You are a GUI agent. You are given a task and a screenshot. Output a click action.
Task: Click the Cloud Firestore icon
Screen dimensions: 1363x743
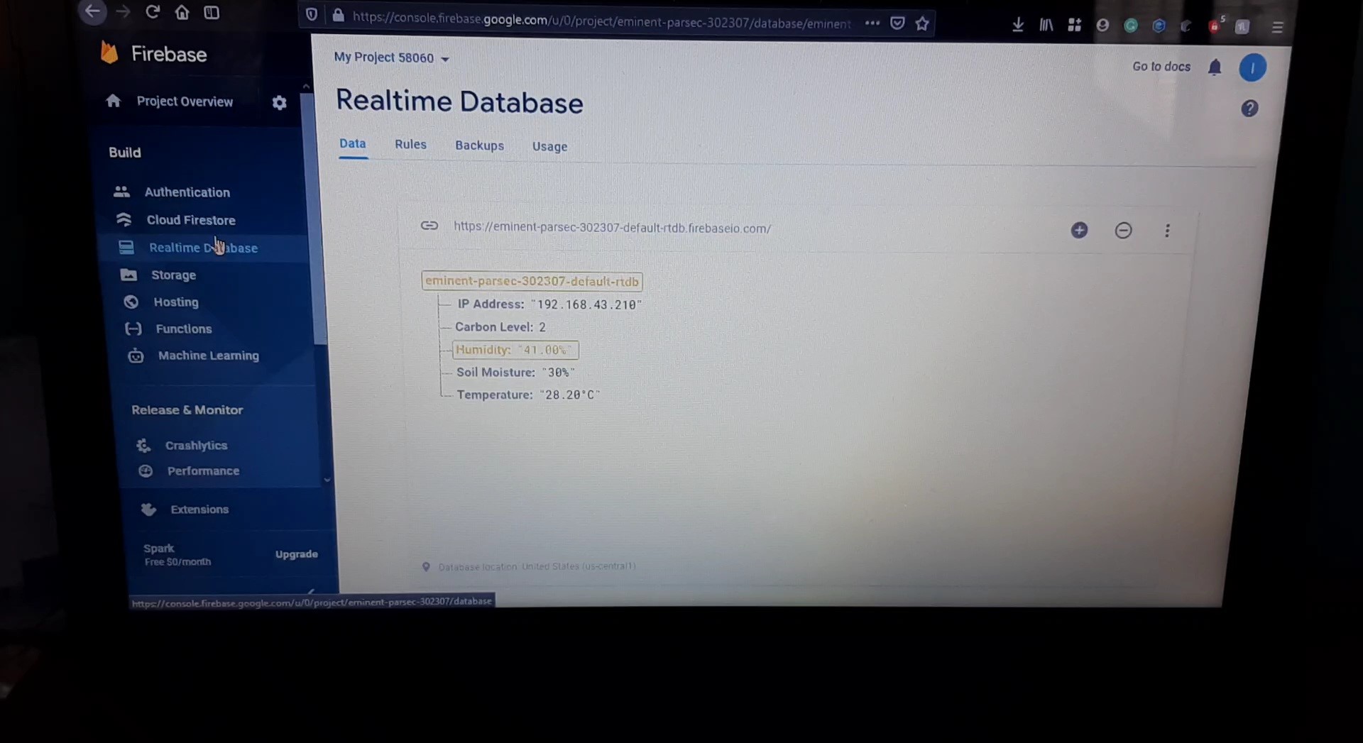[124, 219]
